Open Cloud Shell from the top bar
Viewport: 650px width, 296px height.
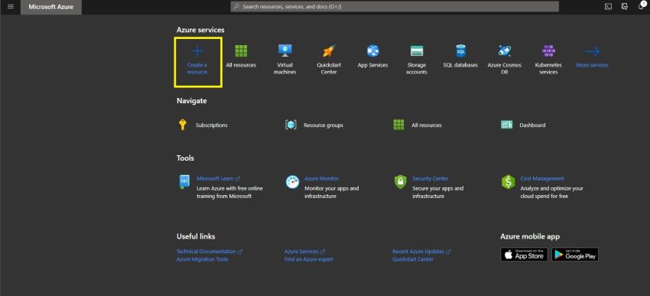click(x=608, y=7)
